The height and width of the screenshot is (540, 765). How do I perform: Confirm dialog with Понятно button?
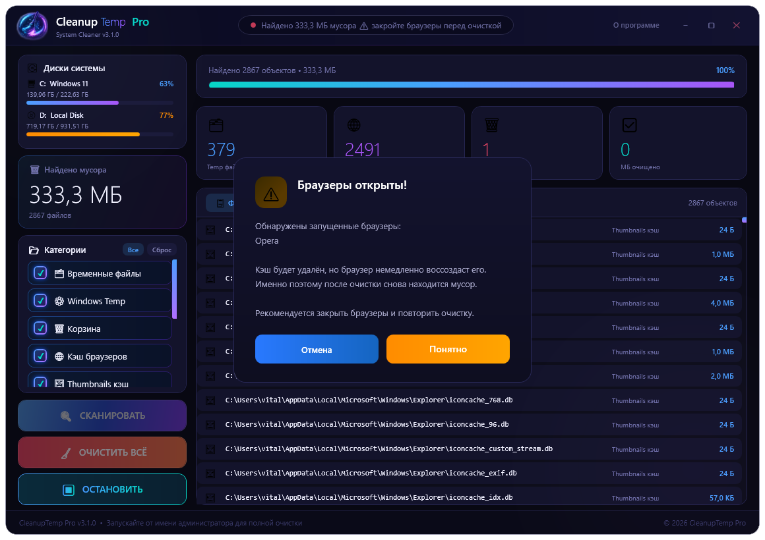[x=448, y=349]
